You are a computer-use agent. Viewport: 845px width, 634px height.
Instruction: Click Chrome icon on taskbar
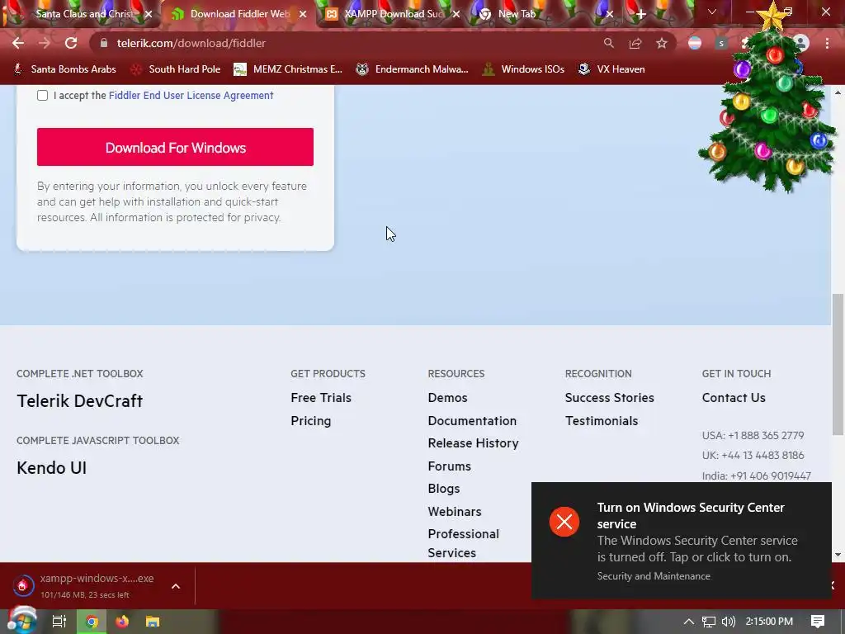(x=92, y=622)
